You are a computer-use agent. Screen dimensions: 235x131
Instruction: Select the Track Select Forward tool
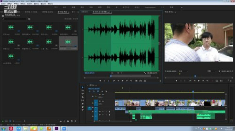83,90
